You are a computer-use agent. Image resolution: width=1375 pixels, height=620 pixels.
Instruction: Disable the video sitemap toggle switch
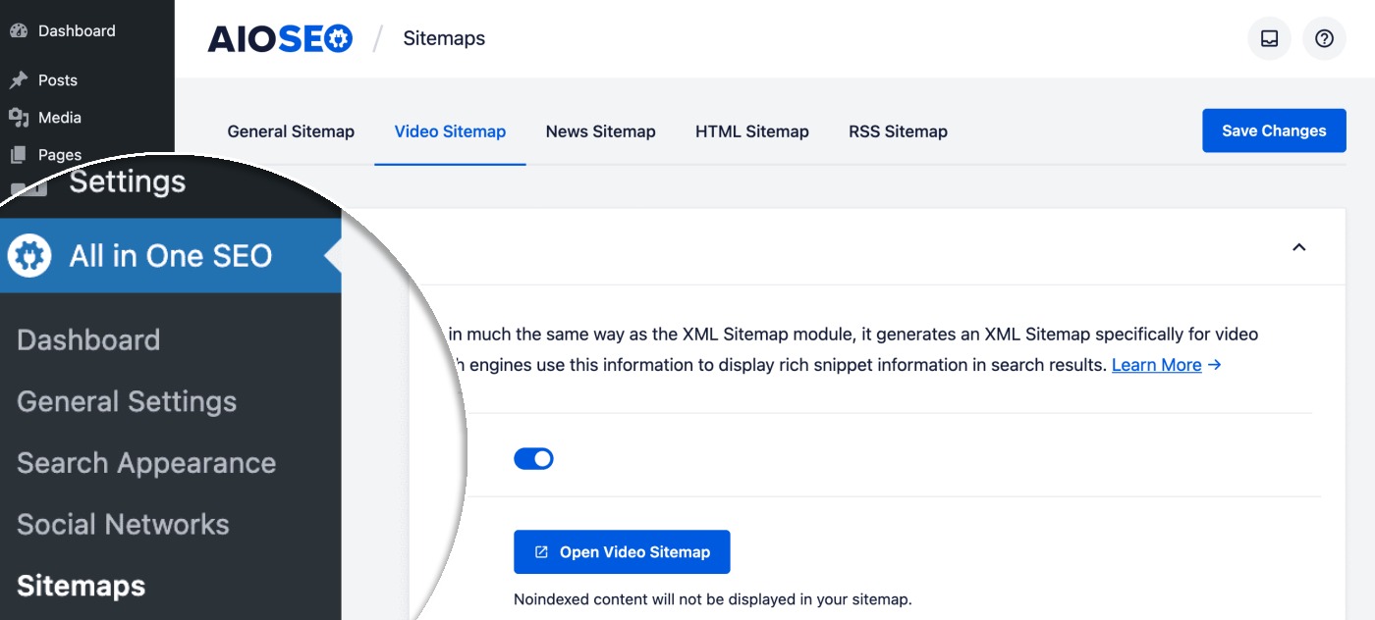tap(533, 458)
